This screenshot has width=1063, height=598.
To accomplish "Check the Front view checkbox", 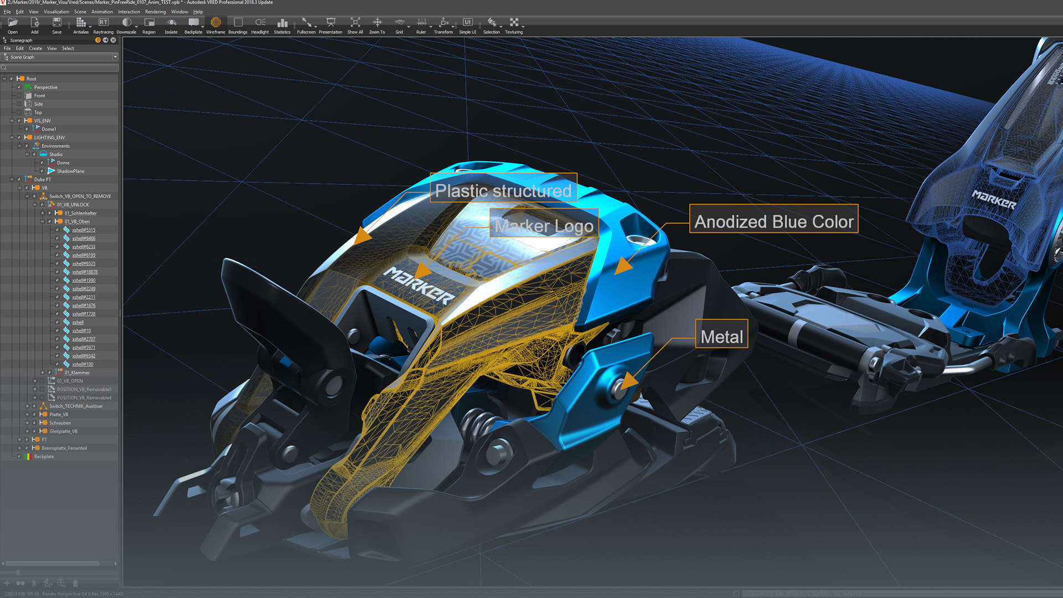I will point(19,96).
